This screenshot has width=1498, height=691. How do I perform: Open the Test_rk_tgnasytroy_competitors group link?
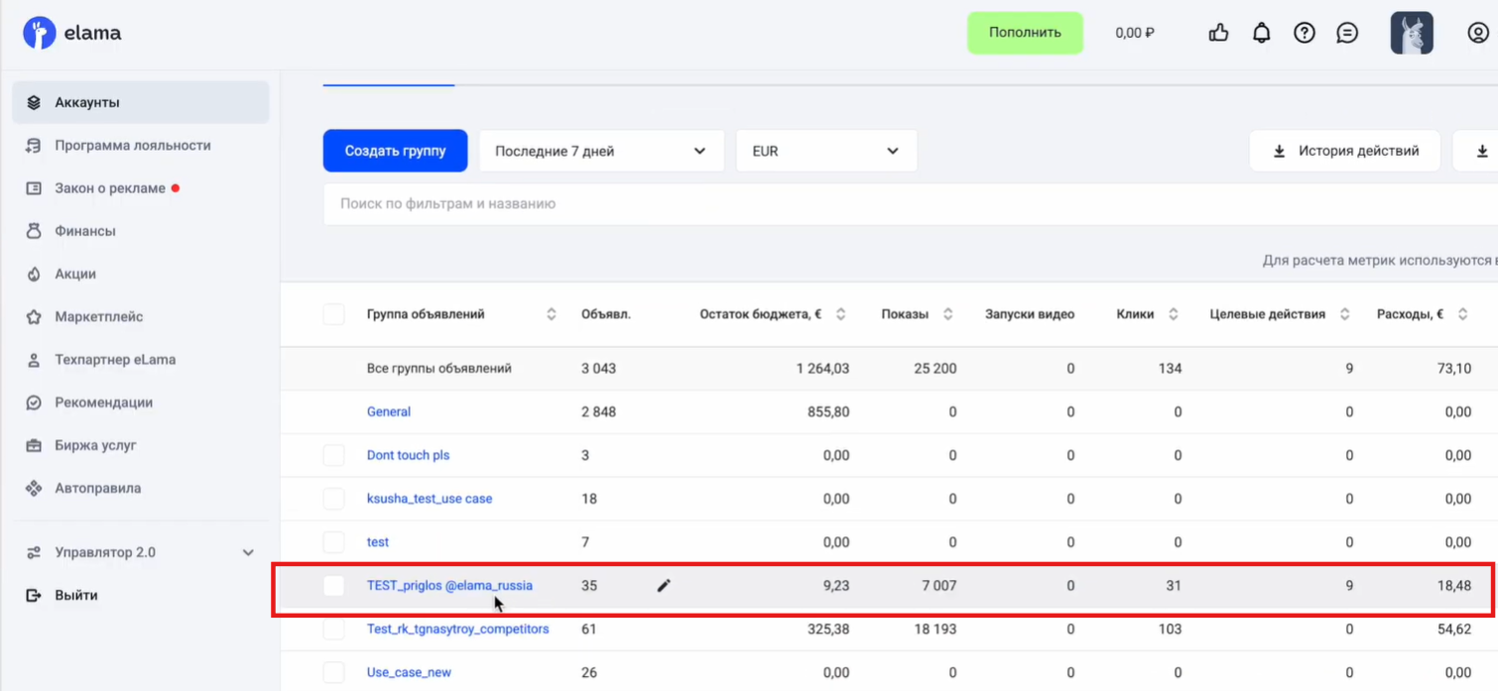457,629
